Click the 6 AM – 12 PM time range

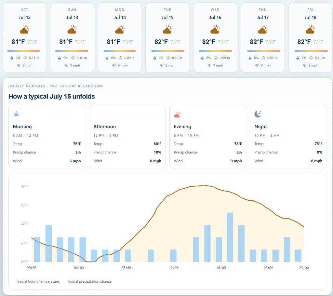click(x=25, y=135)
